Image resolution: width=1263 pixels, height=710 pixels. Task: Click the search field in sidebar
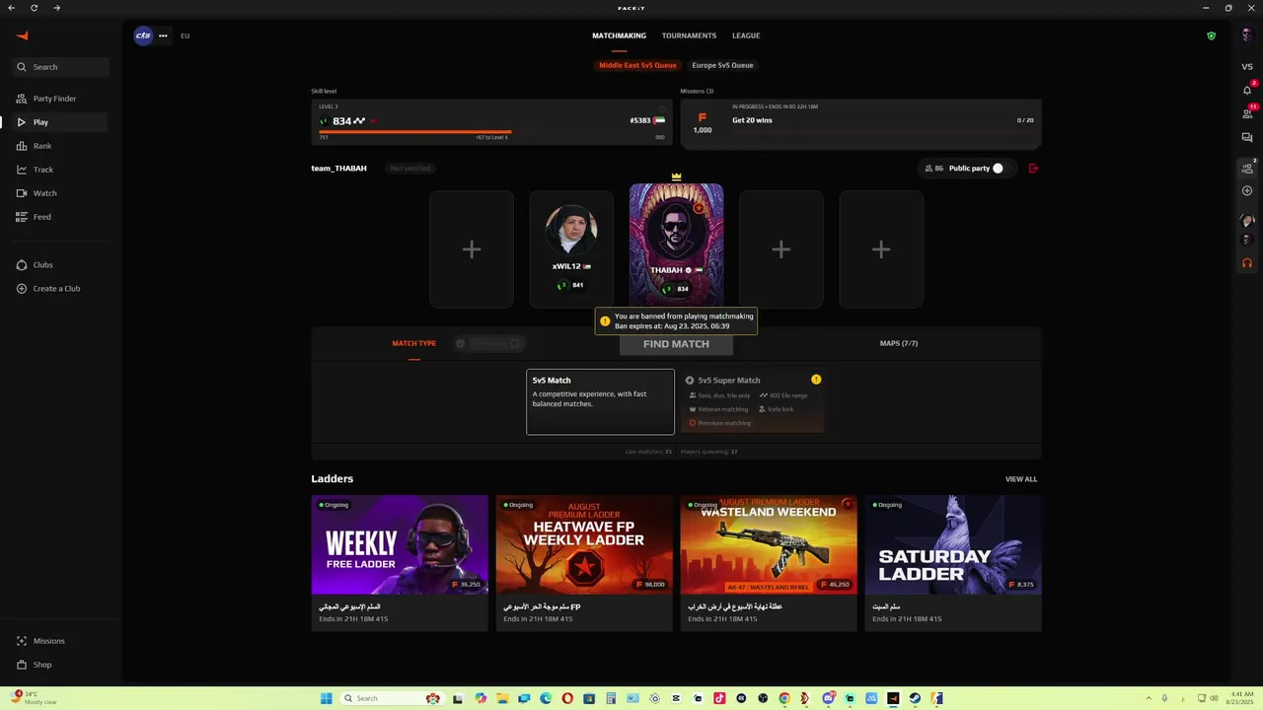(x=61, y=67)
